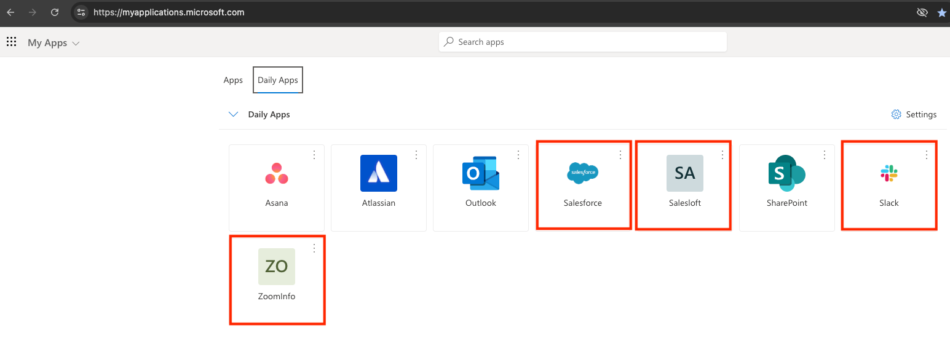
Task: Click the Settings gear icon
Action: [896, 114]
